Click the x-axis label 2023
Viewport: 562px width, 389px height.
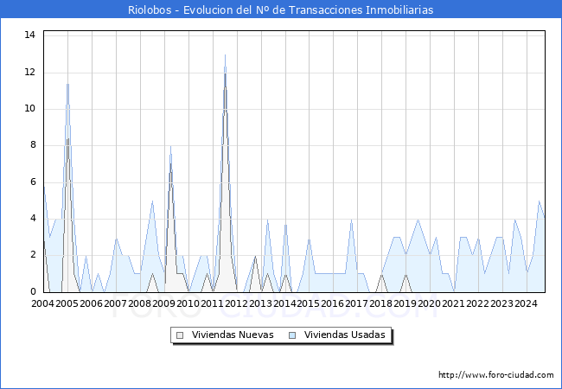(x=501, y=303)
